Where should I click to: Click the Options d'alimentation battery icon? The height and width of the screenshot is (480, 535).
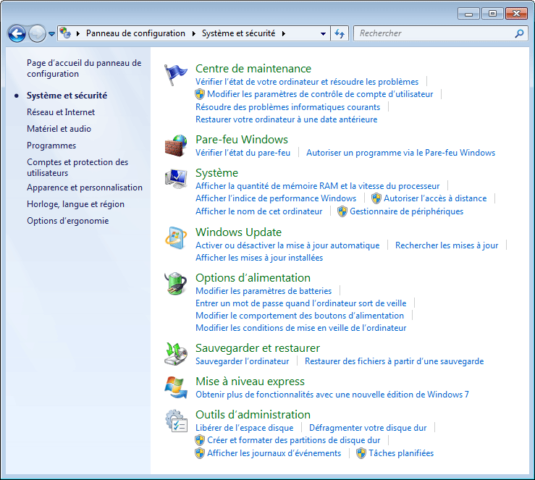tap(176, 284)
